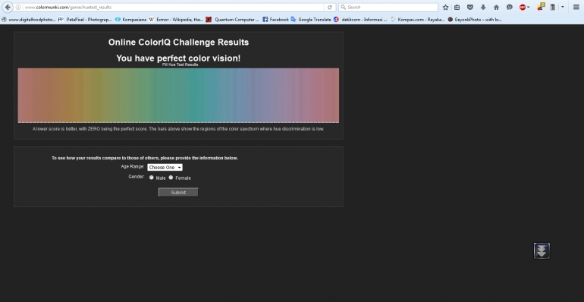The image size is (584, 302).
Task: Click the 'Online ColorIQ Challenge Results' title
Action: click(178, 42)
